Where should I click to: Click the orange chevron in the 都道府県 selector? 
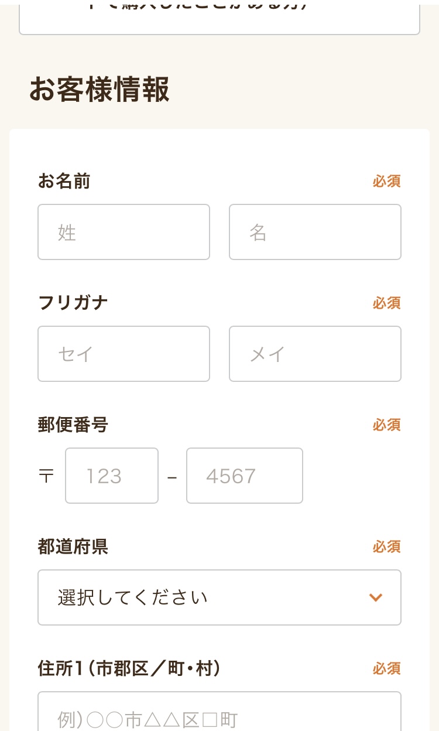(376, 597)
